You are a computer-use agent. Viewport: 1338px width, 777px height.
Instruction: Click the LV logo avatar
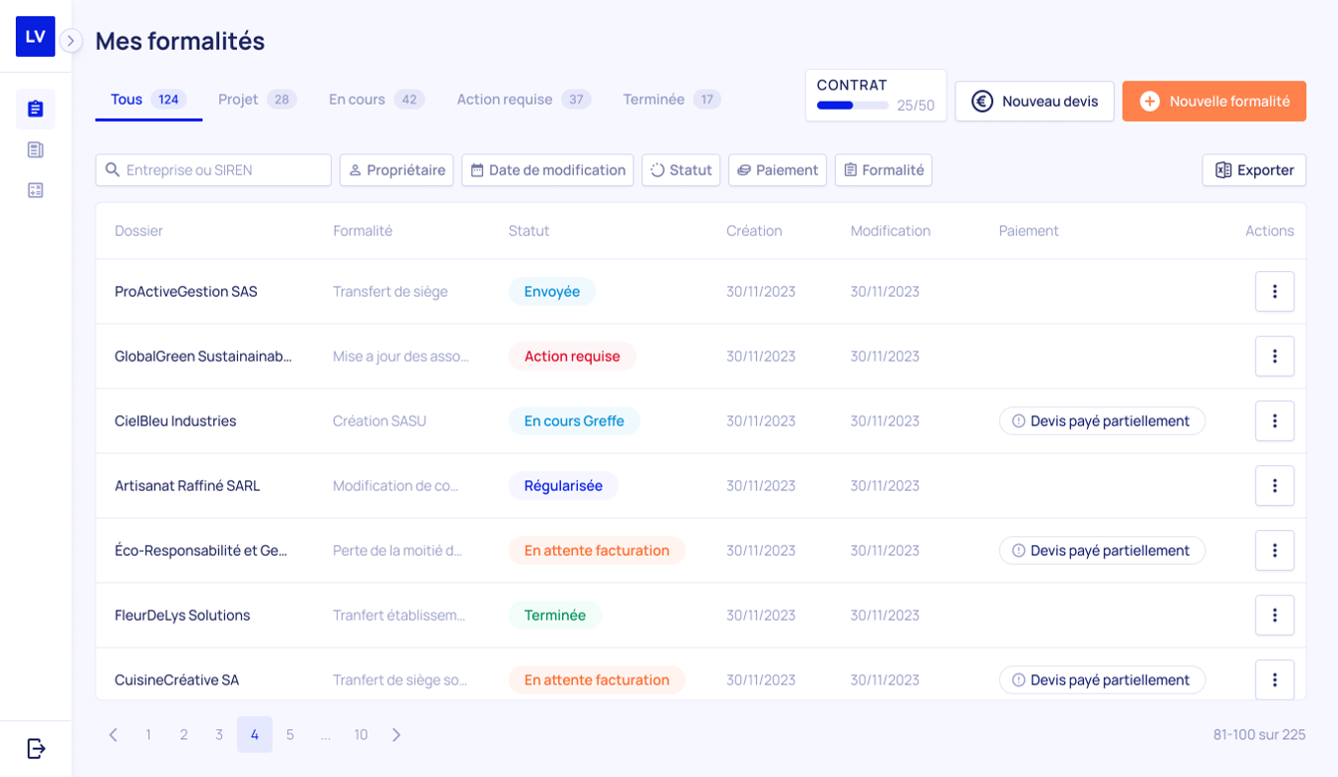tap(35, 36)
